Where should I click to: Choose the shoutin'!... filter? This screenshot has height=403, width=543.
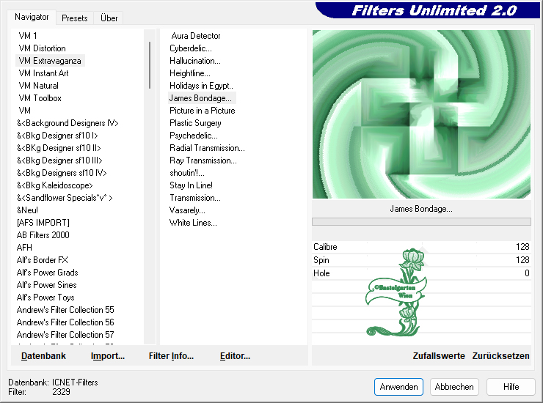point(187,173)
